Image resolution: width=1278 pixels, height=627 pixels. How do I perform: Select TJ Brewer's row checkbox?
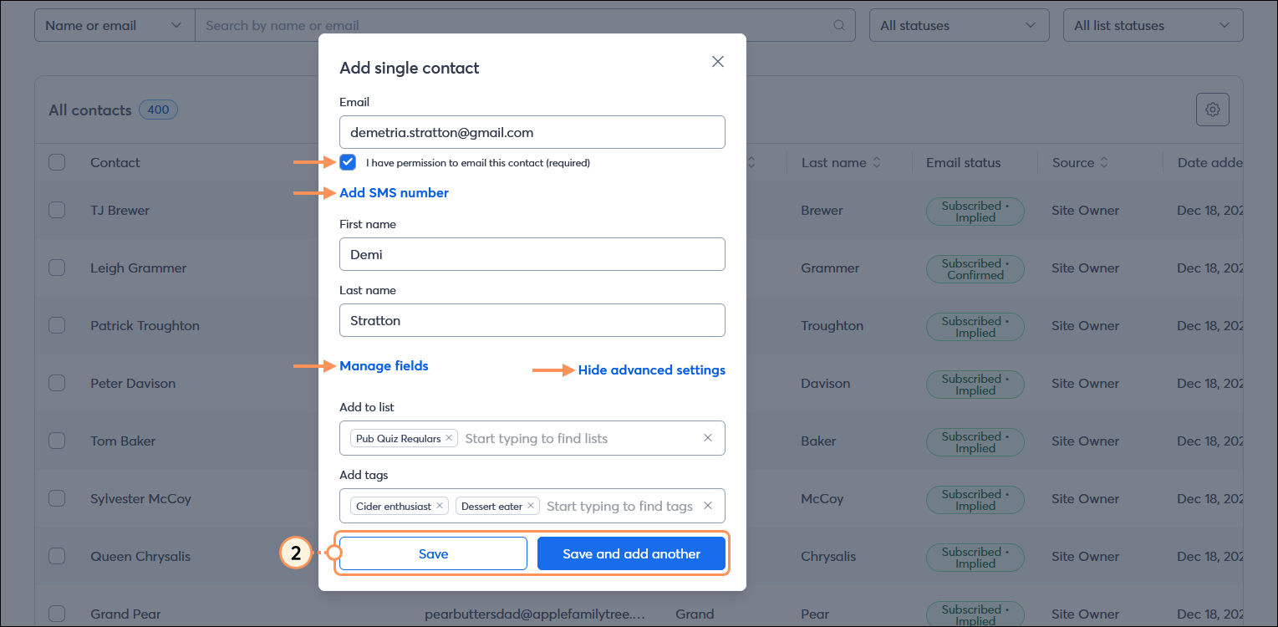[57, 210]
